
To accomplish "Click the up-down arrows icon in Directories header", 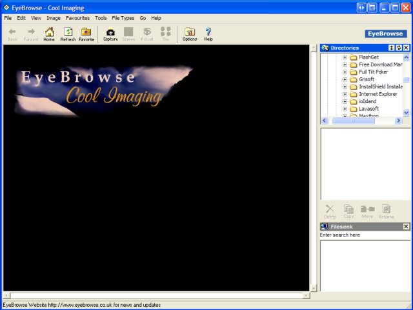I will click(x=392, y=48).
